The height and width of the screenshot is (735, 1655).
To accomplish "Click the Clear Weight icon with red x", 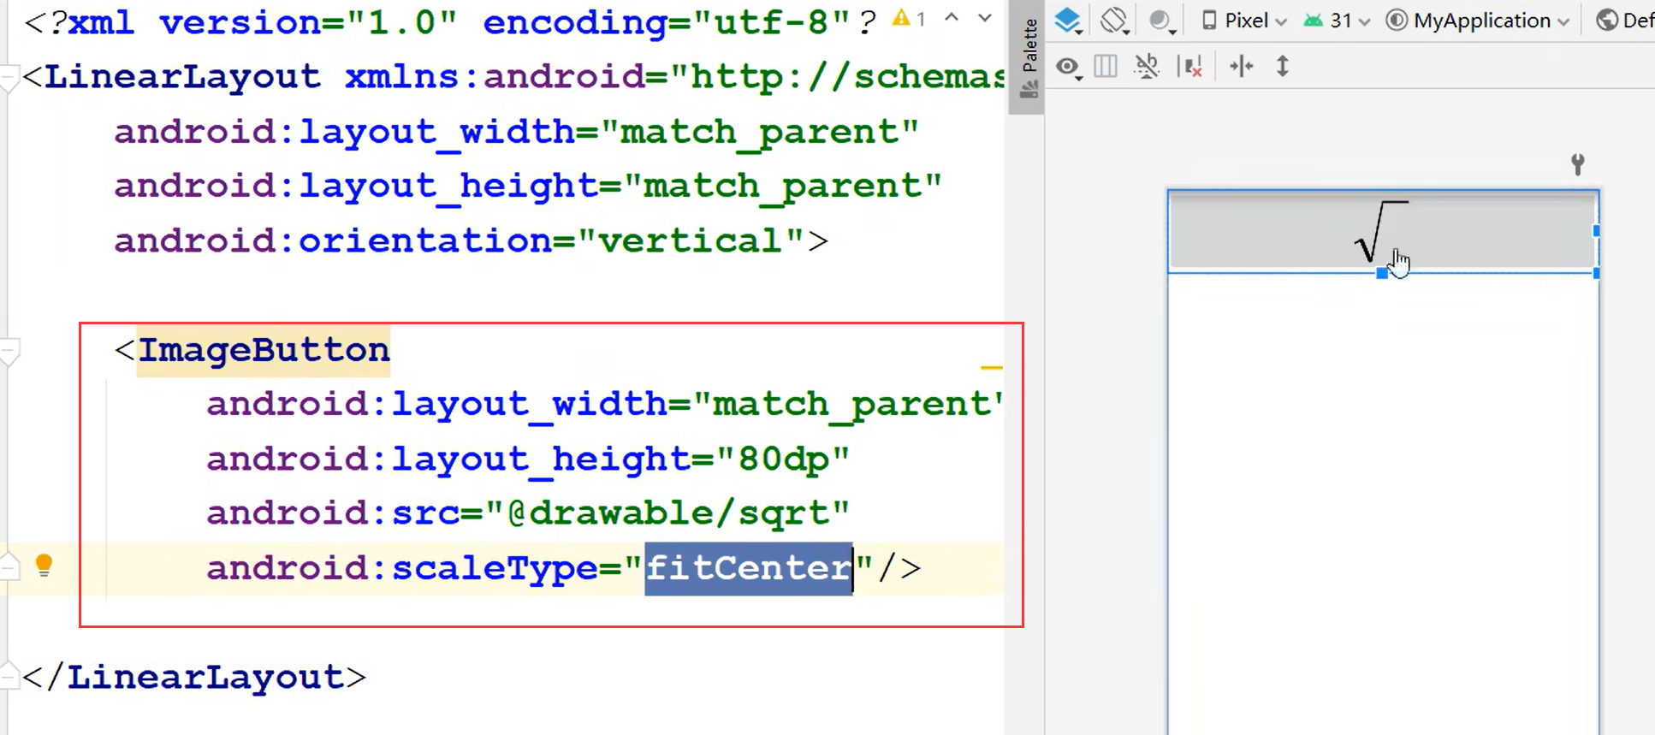I will click(x=1190, y=66).
